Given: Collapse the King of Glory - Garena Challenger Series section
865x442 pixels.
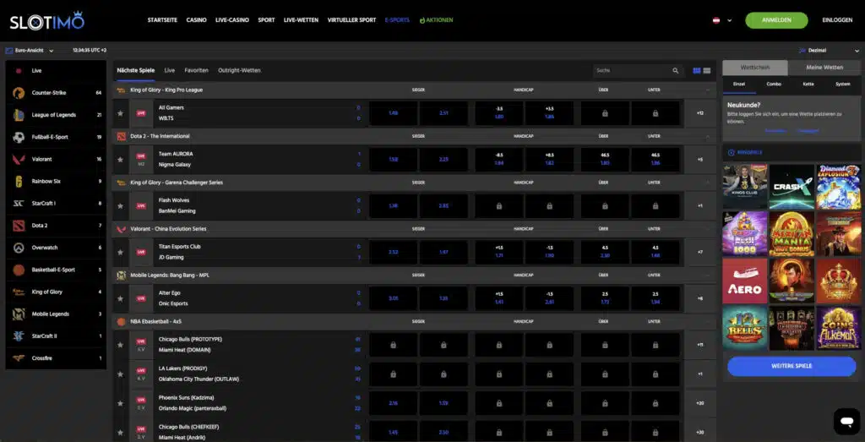Looking at the screenshot, I should 708,183.
